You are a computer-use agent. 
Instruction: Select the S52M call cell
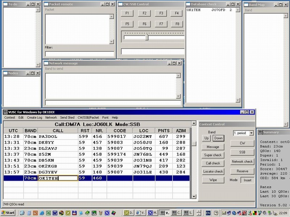[x=58, y=154]
